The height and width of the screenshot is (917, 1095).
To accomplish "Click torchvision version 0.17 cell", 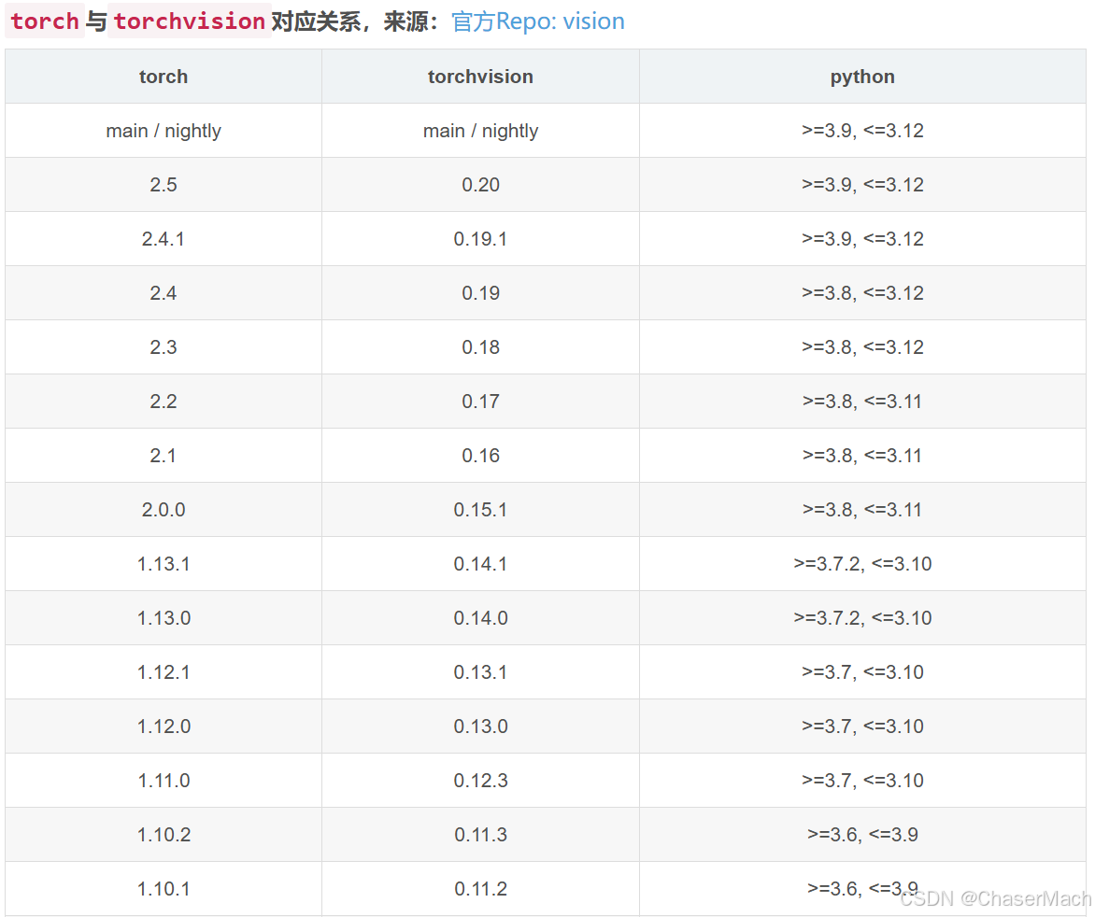I will point(480,402).
